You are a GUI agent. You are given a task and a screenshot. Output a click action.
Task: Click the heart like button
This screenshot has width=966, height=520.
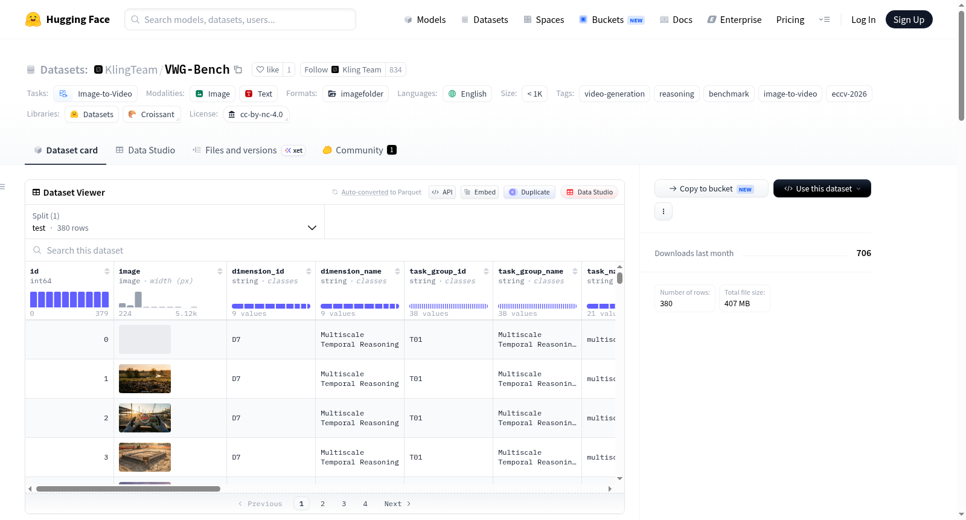point(267,69)
